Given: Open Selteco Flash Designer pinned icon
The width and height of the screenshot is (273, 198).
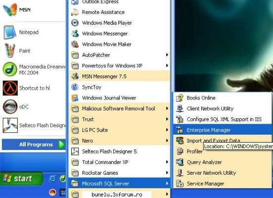Looking at the screenshot, I should pyautogui.click(x=10, y=125).
